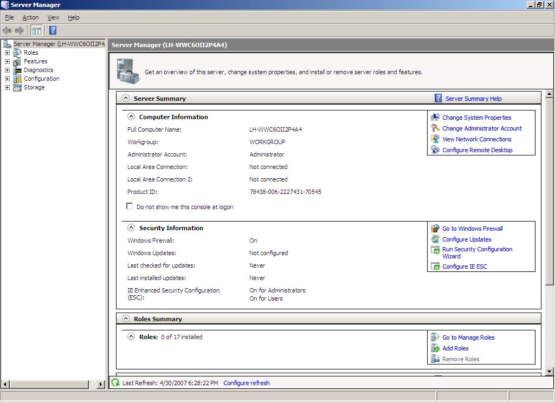555x403 pixels.
Task: Click the Go to Manage Roles icon
Action: coord(435,337)
